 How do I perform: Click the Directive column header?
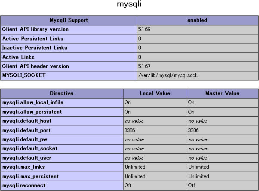coord(62,93)
